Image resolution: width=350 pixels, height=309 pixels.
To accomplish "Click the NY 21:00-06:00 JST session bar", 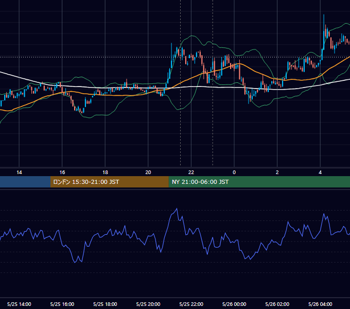I will pyautogui.click(x=259, y=182).
